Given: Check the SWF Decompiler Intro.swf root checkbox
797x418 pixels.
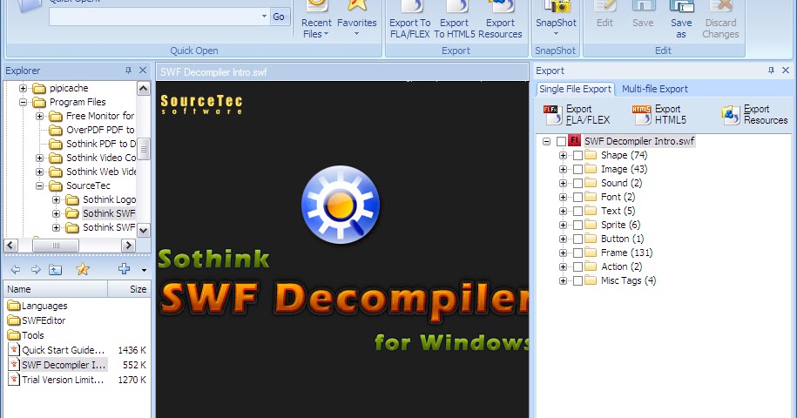Looking at the screenshot, I should point(561,141).
